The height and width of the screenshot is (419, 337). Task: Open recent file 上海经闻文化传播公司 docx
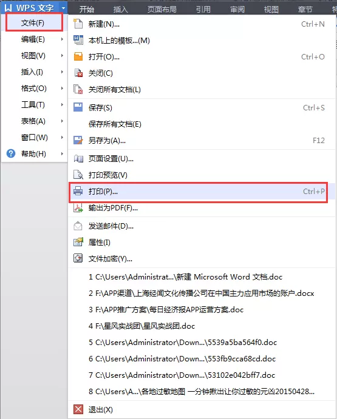(202, 293)
